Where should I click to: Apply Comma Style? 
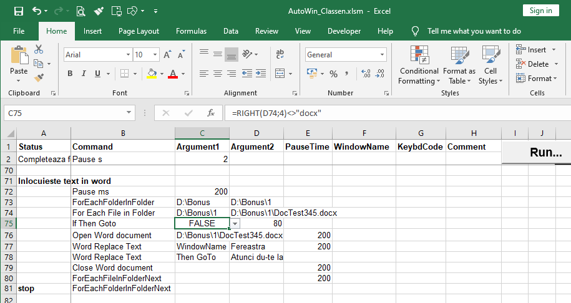347,74
